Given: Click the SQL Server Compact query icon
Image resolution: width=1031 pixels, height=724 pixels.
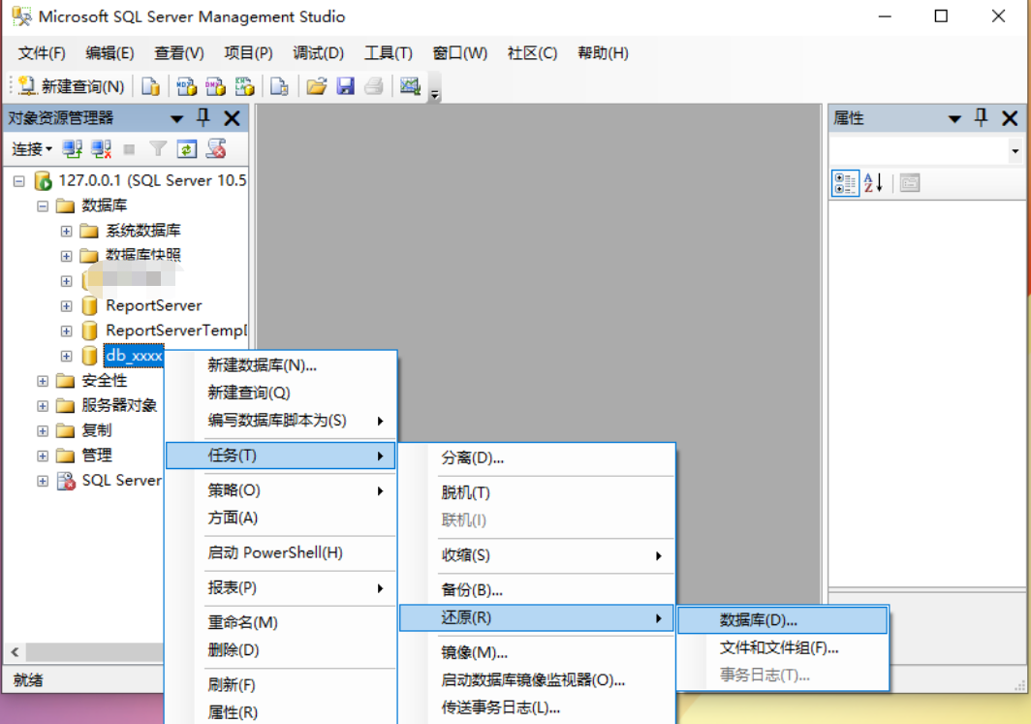Looking at the screenshot, I should [x=279, y=86].
